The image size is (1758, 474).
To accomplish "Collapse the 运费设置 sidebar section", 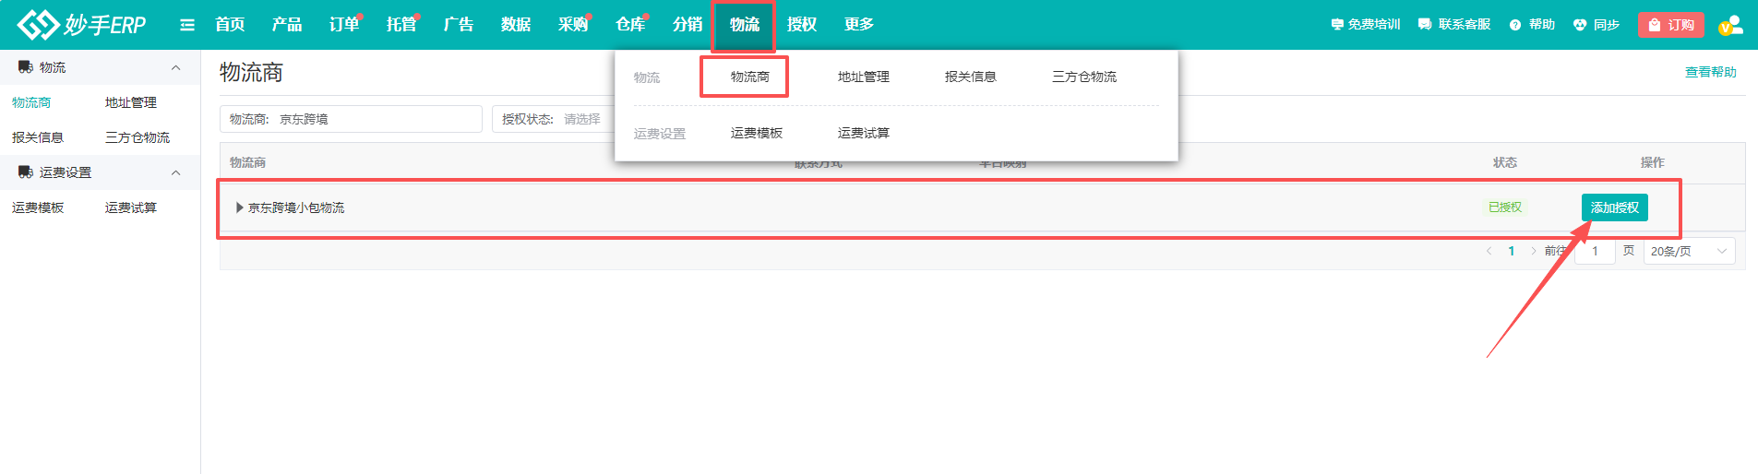I will tap(175, 172).
